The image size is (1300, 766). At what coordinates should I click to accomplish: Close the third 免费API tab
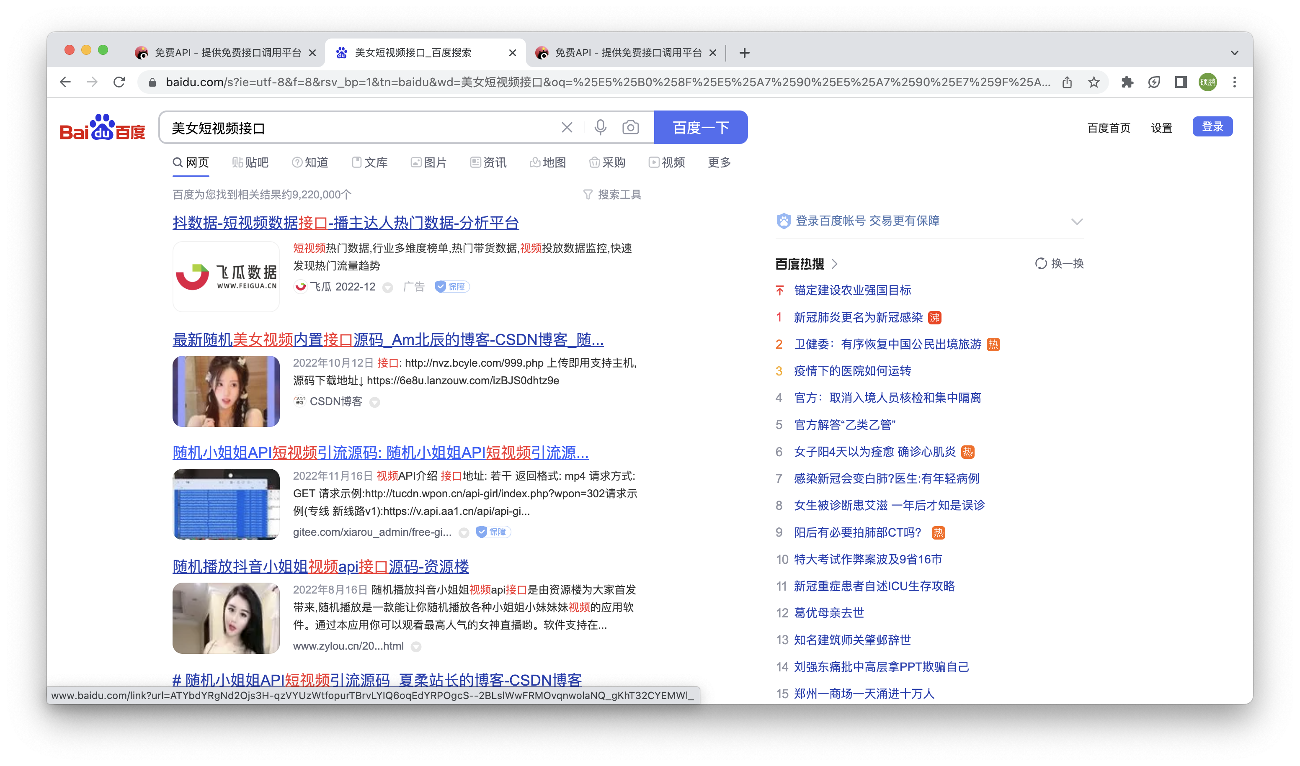click(x=713, y=53)
